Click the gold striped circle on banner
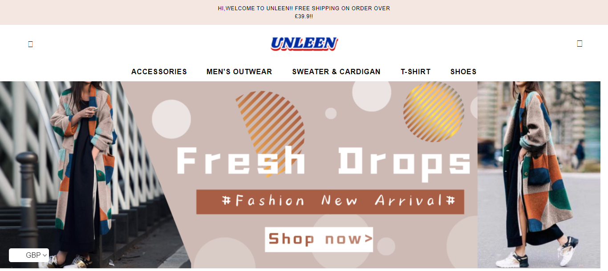608x271 pixels. (434, 112)
